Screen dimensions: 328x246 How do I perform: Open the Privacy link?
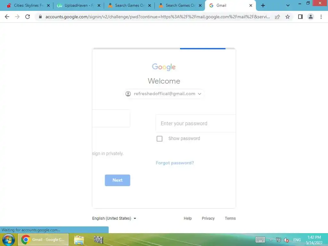[208, 218]
